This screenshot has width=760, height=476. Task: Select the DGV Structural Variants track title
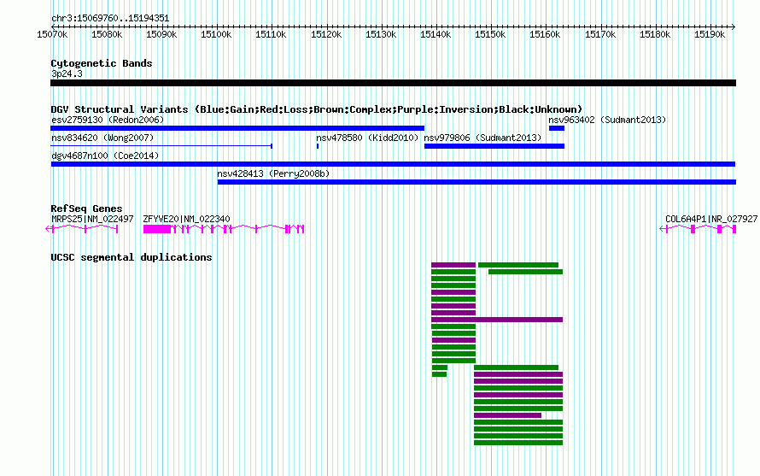[317, 109]
